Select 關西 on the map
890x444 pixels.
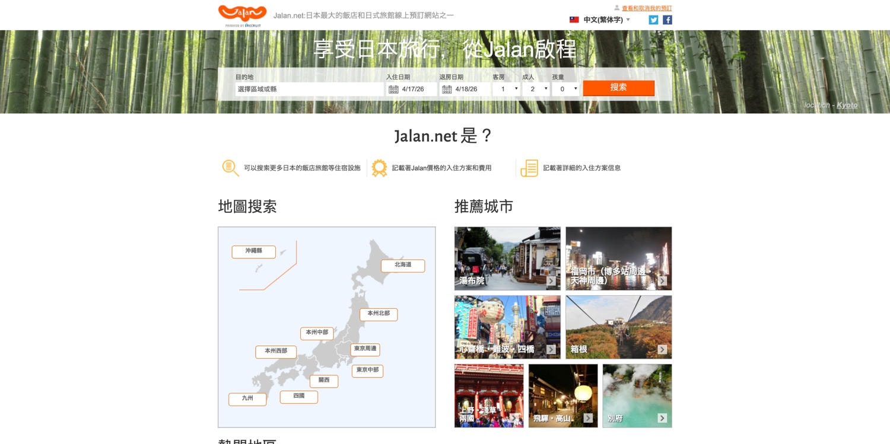point(324,381)
